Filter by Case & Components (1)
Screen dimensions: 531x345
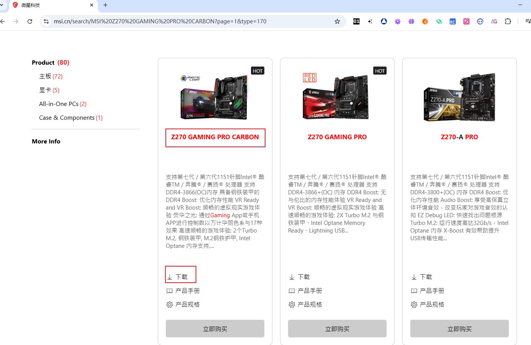coord(71,118)
